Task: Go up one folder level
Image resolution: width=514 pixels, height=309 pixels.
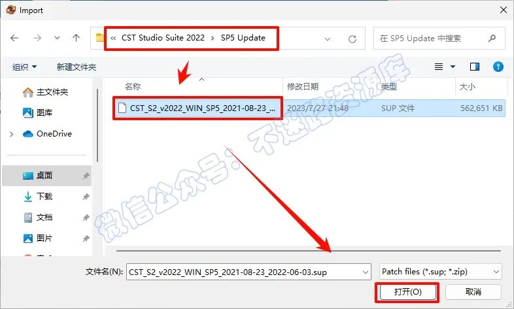Action: (x=76, y=38)
